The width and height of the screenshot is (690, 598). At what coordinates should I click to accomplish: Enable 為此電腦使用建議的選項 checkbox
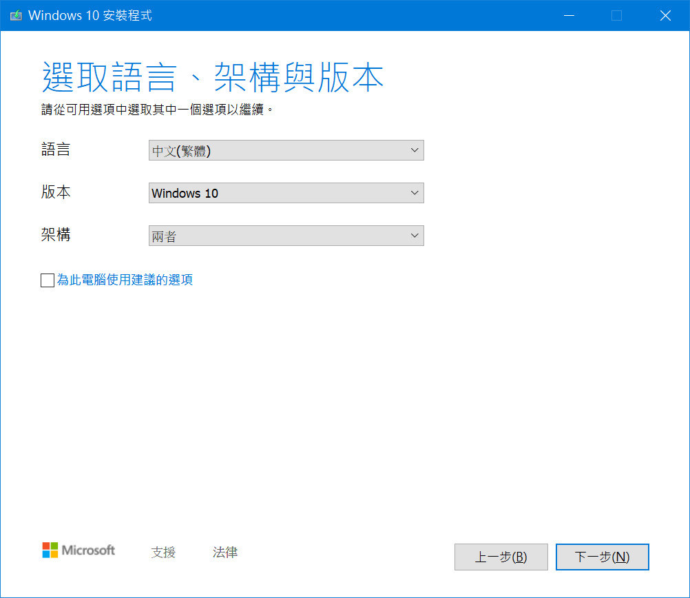coord(47,280)
